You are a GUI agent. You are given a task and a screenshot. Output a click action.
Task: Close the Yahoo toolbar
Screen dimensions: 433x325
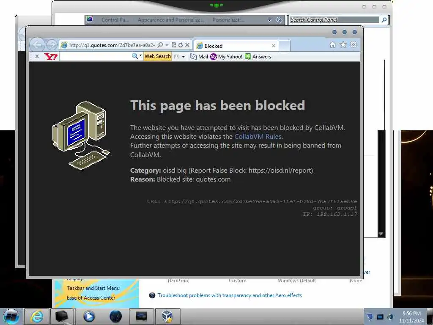click(37, 56)
